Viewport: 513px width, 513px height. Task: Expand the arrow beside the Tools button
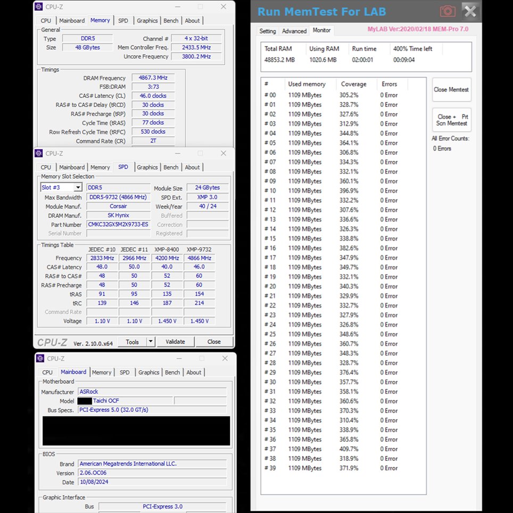pyautogui.click(x=151, y=342)
